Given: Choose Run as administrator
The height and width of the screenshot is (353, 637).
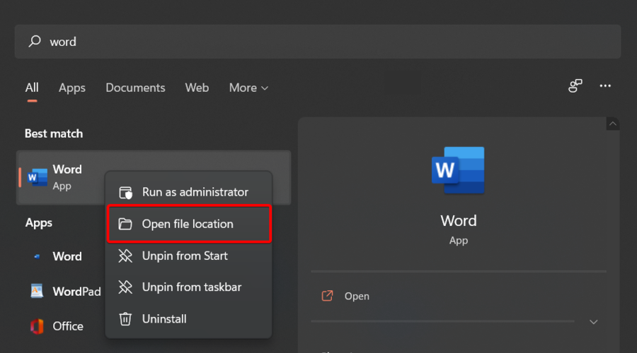Looking at the screenshot, I should point(188,192).
